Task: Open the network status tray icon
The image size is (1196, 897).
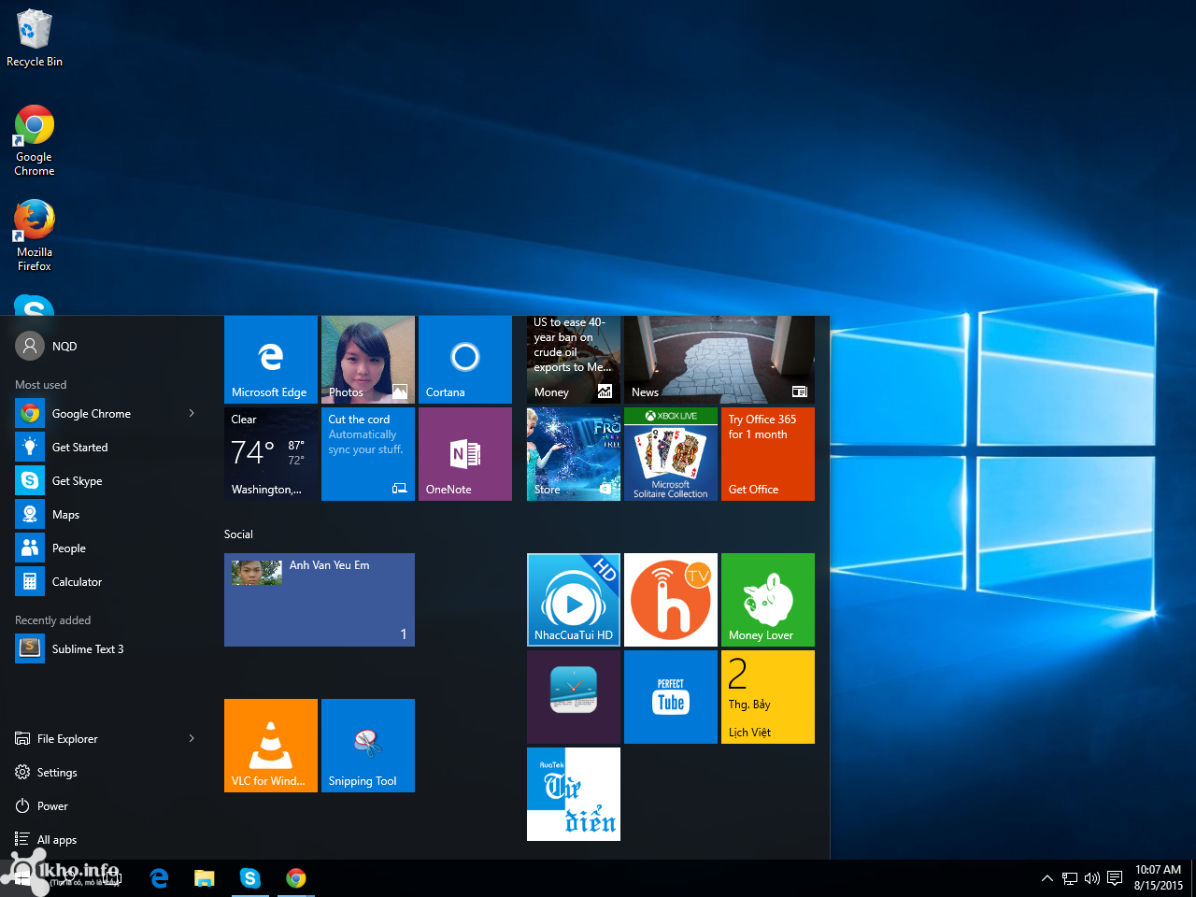Action: (x=1070, y=878)
